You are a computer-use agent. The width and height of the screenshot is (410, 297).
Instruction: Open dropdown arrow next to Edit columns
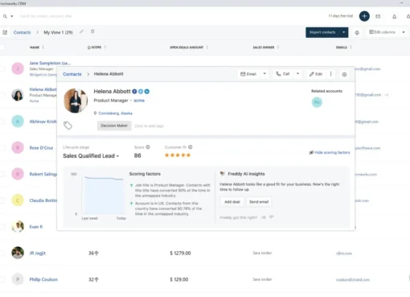coord(404,32)
